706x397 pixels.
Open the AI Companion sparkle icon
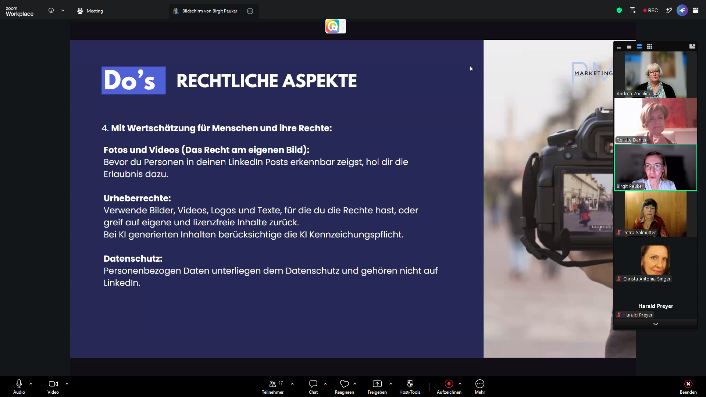(682, 10)
